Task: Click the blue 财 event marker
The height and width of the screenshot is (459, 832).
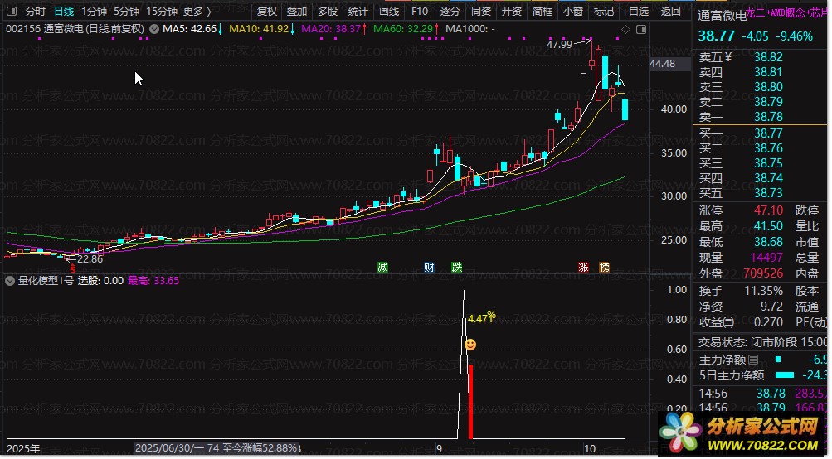Action: click(x=429, y=268)
